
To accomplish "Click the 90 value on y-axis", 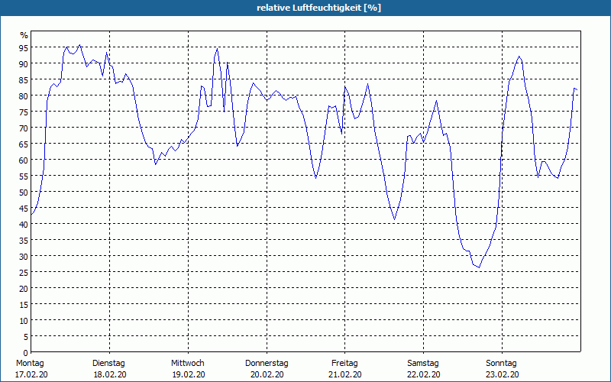I will click(x=24, y=63).
